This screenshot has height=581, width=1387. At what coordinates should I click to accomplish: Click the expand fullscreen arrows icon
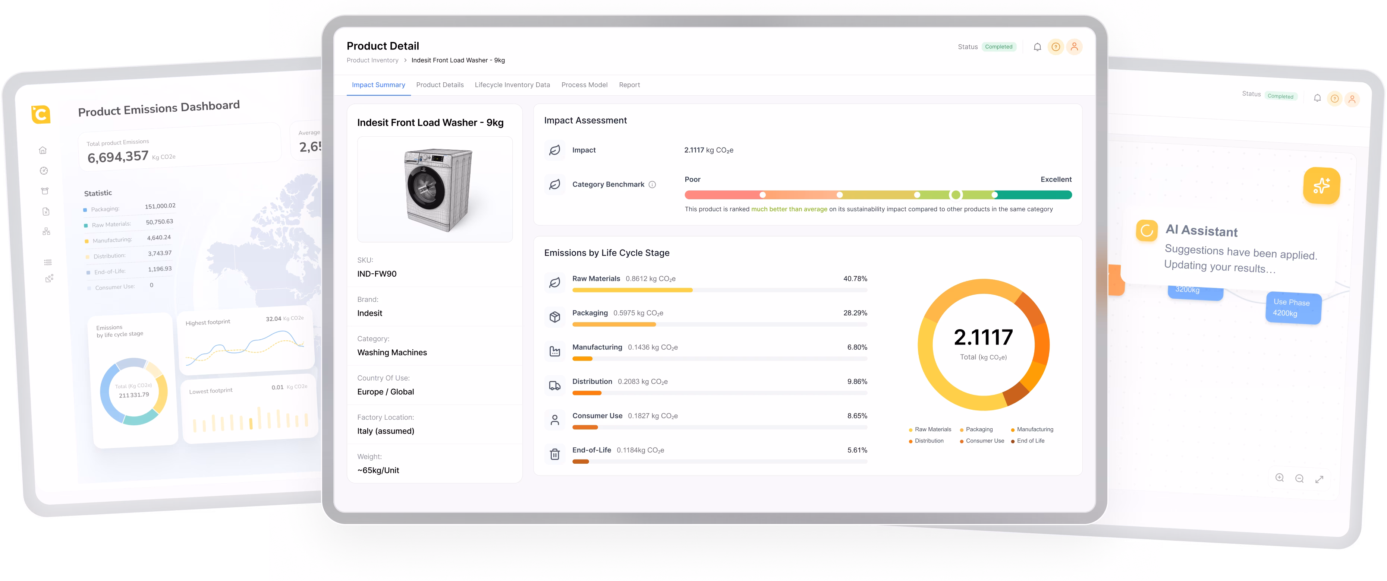pos(1319,479)
